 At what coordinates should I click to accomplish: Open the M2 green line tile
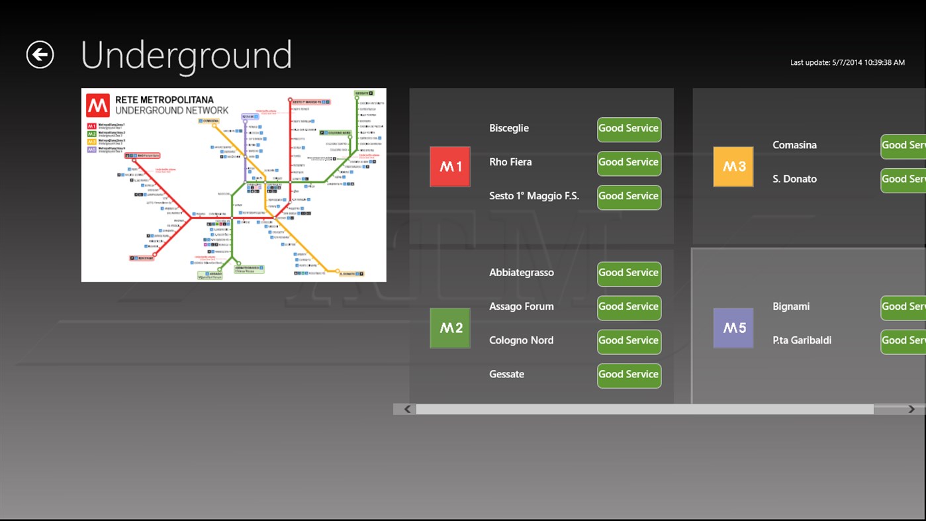coord(450,328)
